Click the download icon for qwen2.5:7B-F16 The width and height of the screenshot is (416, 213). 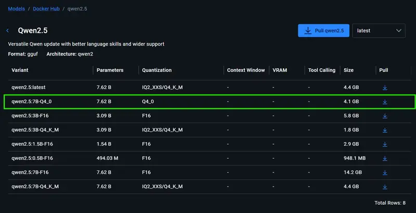click(385, 173)
